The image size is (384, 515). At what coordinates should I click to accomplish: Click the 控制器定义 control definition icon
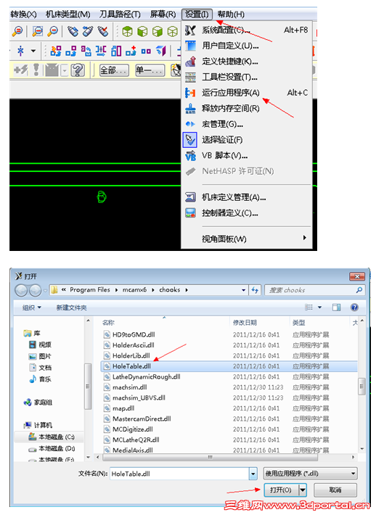pos(190,213)
